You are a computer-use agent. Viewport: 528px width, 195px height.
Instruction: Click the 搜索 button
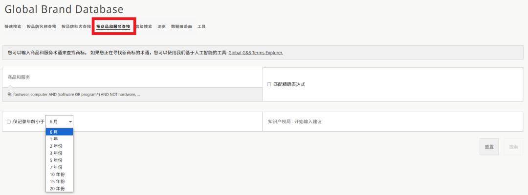pyautogui.click(x=513, y=147)
